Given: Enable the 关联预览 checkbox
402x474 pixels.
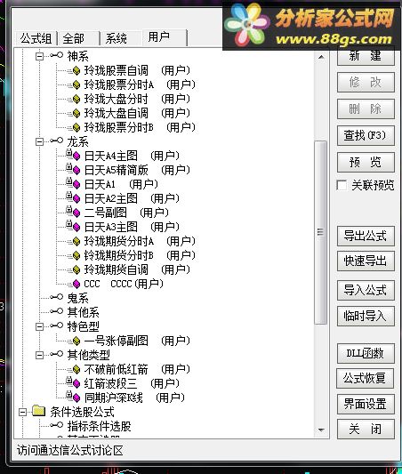Looking at the screenshot, I should [342, 185].
